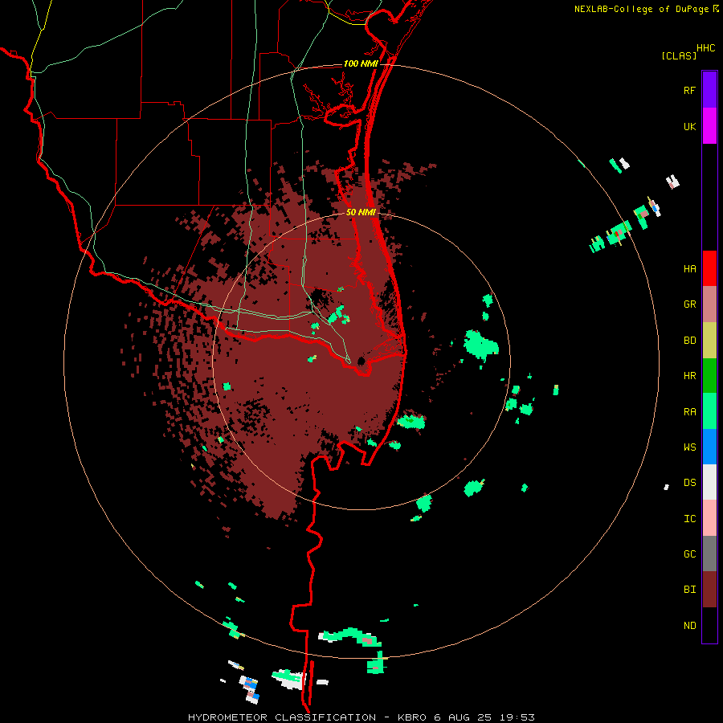Click the 100 NMI range ring label
The height and width of the screenshot is (723, 723).
(361, 63)
